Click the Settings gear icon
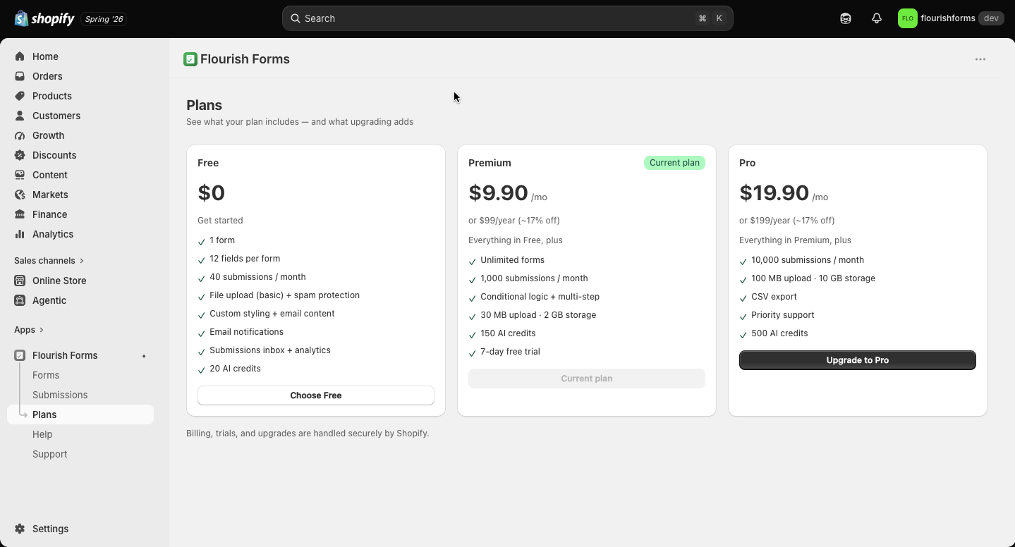The image size is (1015, 547). 20,529
